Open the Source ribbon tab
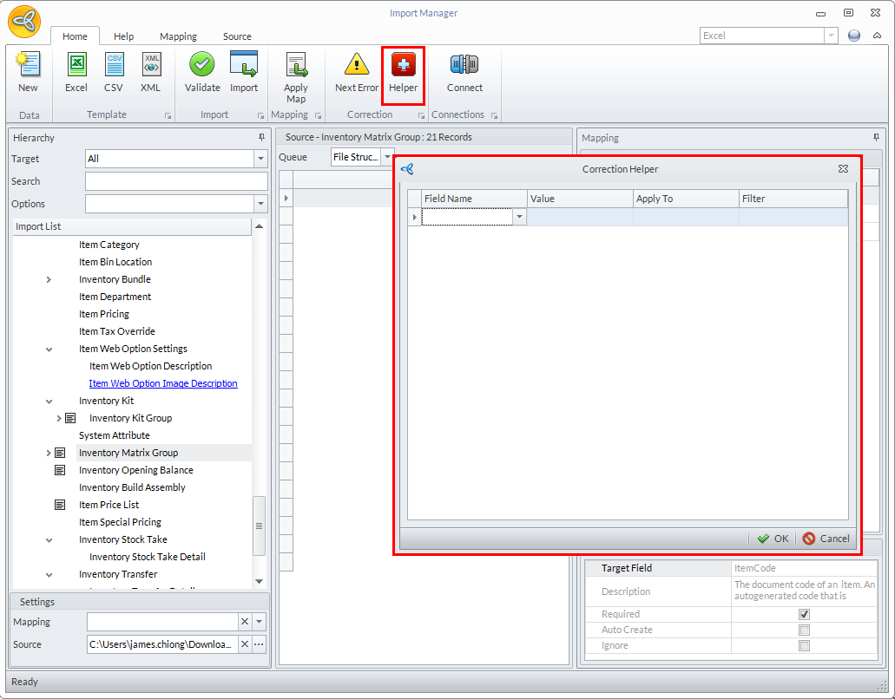Viewport: 895px width, 699px height. 237,36
